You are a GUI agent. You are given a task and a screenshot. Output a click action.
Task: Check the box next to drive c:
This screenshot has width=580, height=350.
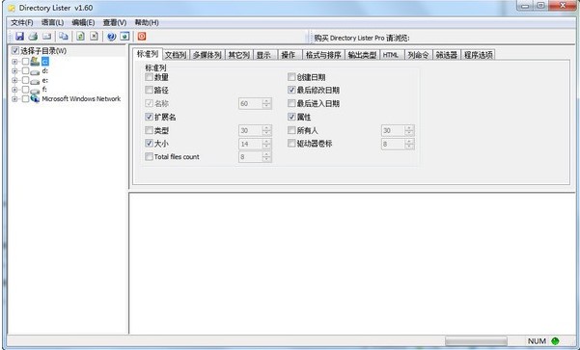(x=25, y=62)
